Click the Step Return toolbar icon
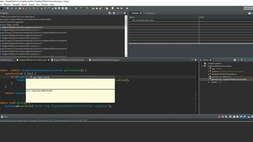Screen dimensions: 253x142 click(x=37, y=8)
